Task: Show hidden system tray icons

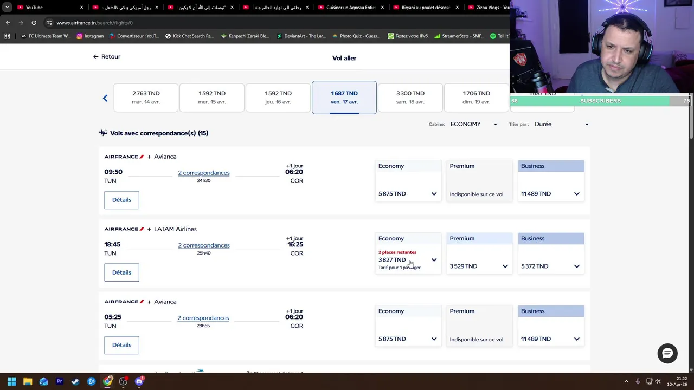Action: [x=626, y=381]
